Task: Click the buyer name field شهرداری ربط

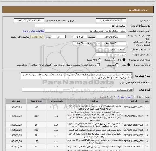Action: pos(81,26)
